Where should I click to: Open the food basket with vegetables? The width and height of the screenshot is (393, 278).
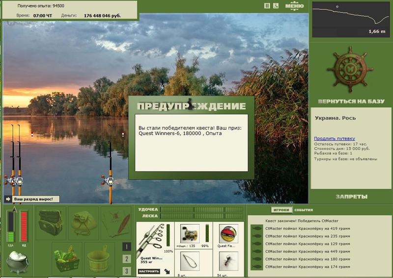click(x=67, y=259)
